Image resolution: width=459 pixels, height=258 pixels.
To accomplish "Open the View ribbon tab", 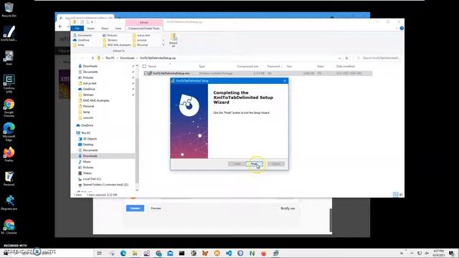I will [118, 29].
